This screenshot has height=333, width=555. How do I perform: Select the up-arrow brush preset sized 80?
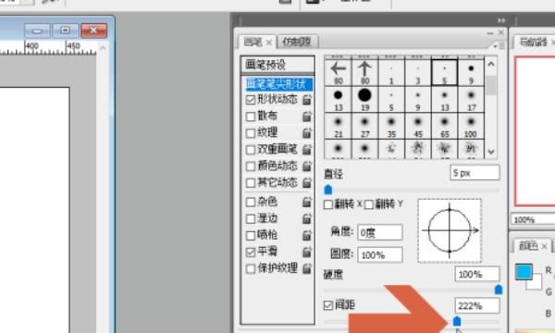tap(364, 72)
